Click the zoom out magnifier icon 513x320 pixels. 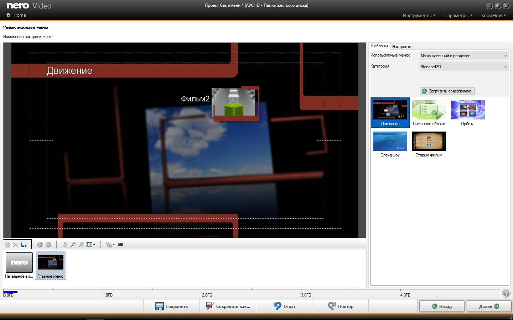[81, 245]
